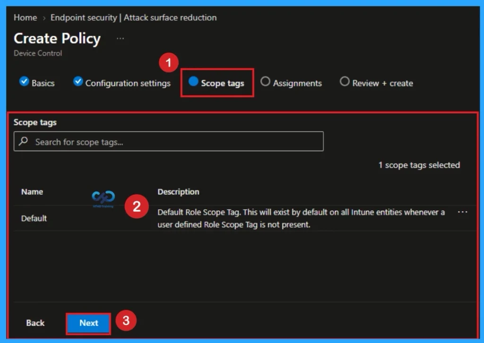Click the Basics completed checkmark icon
Viewport: 484px width, 343px height.
click(x=24, y=81)
